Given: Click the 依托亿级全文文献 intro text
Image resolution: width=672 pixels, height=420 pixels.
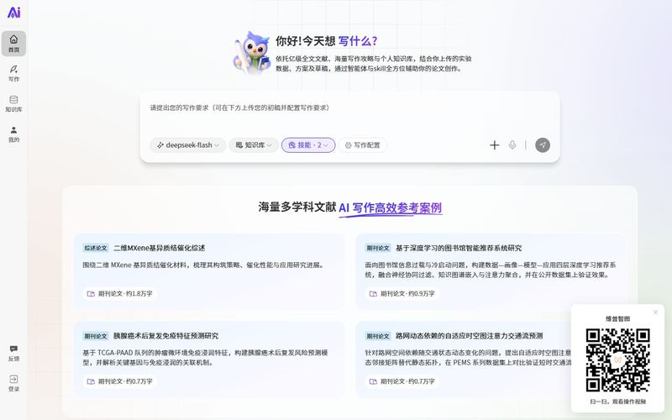Looking at the screenshot, I should tap(373, 64).
